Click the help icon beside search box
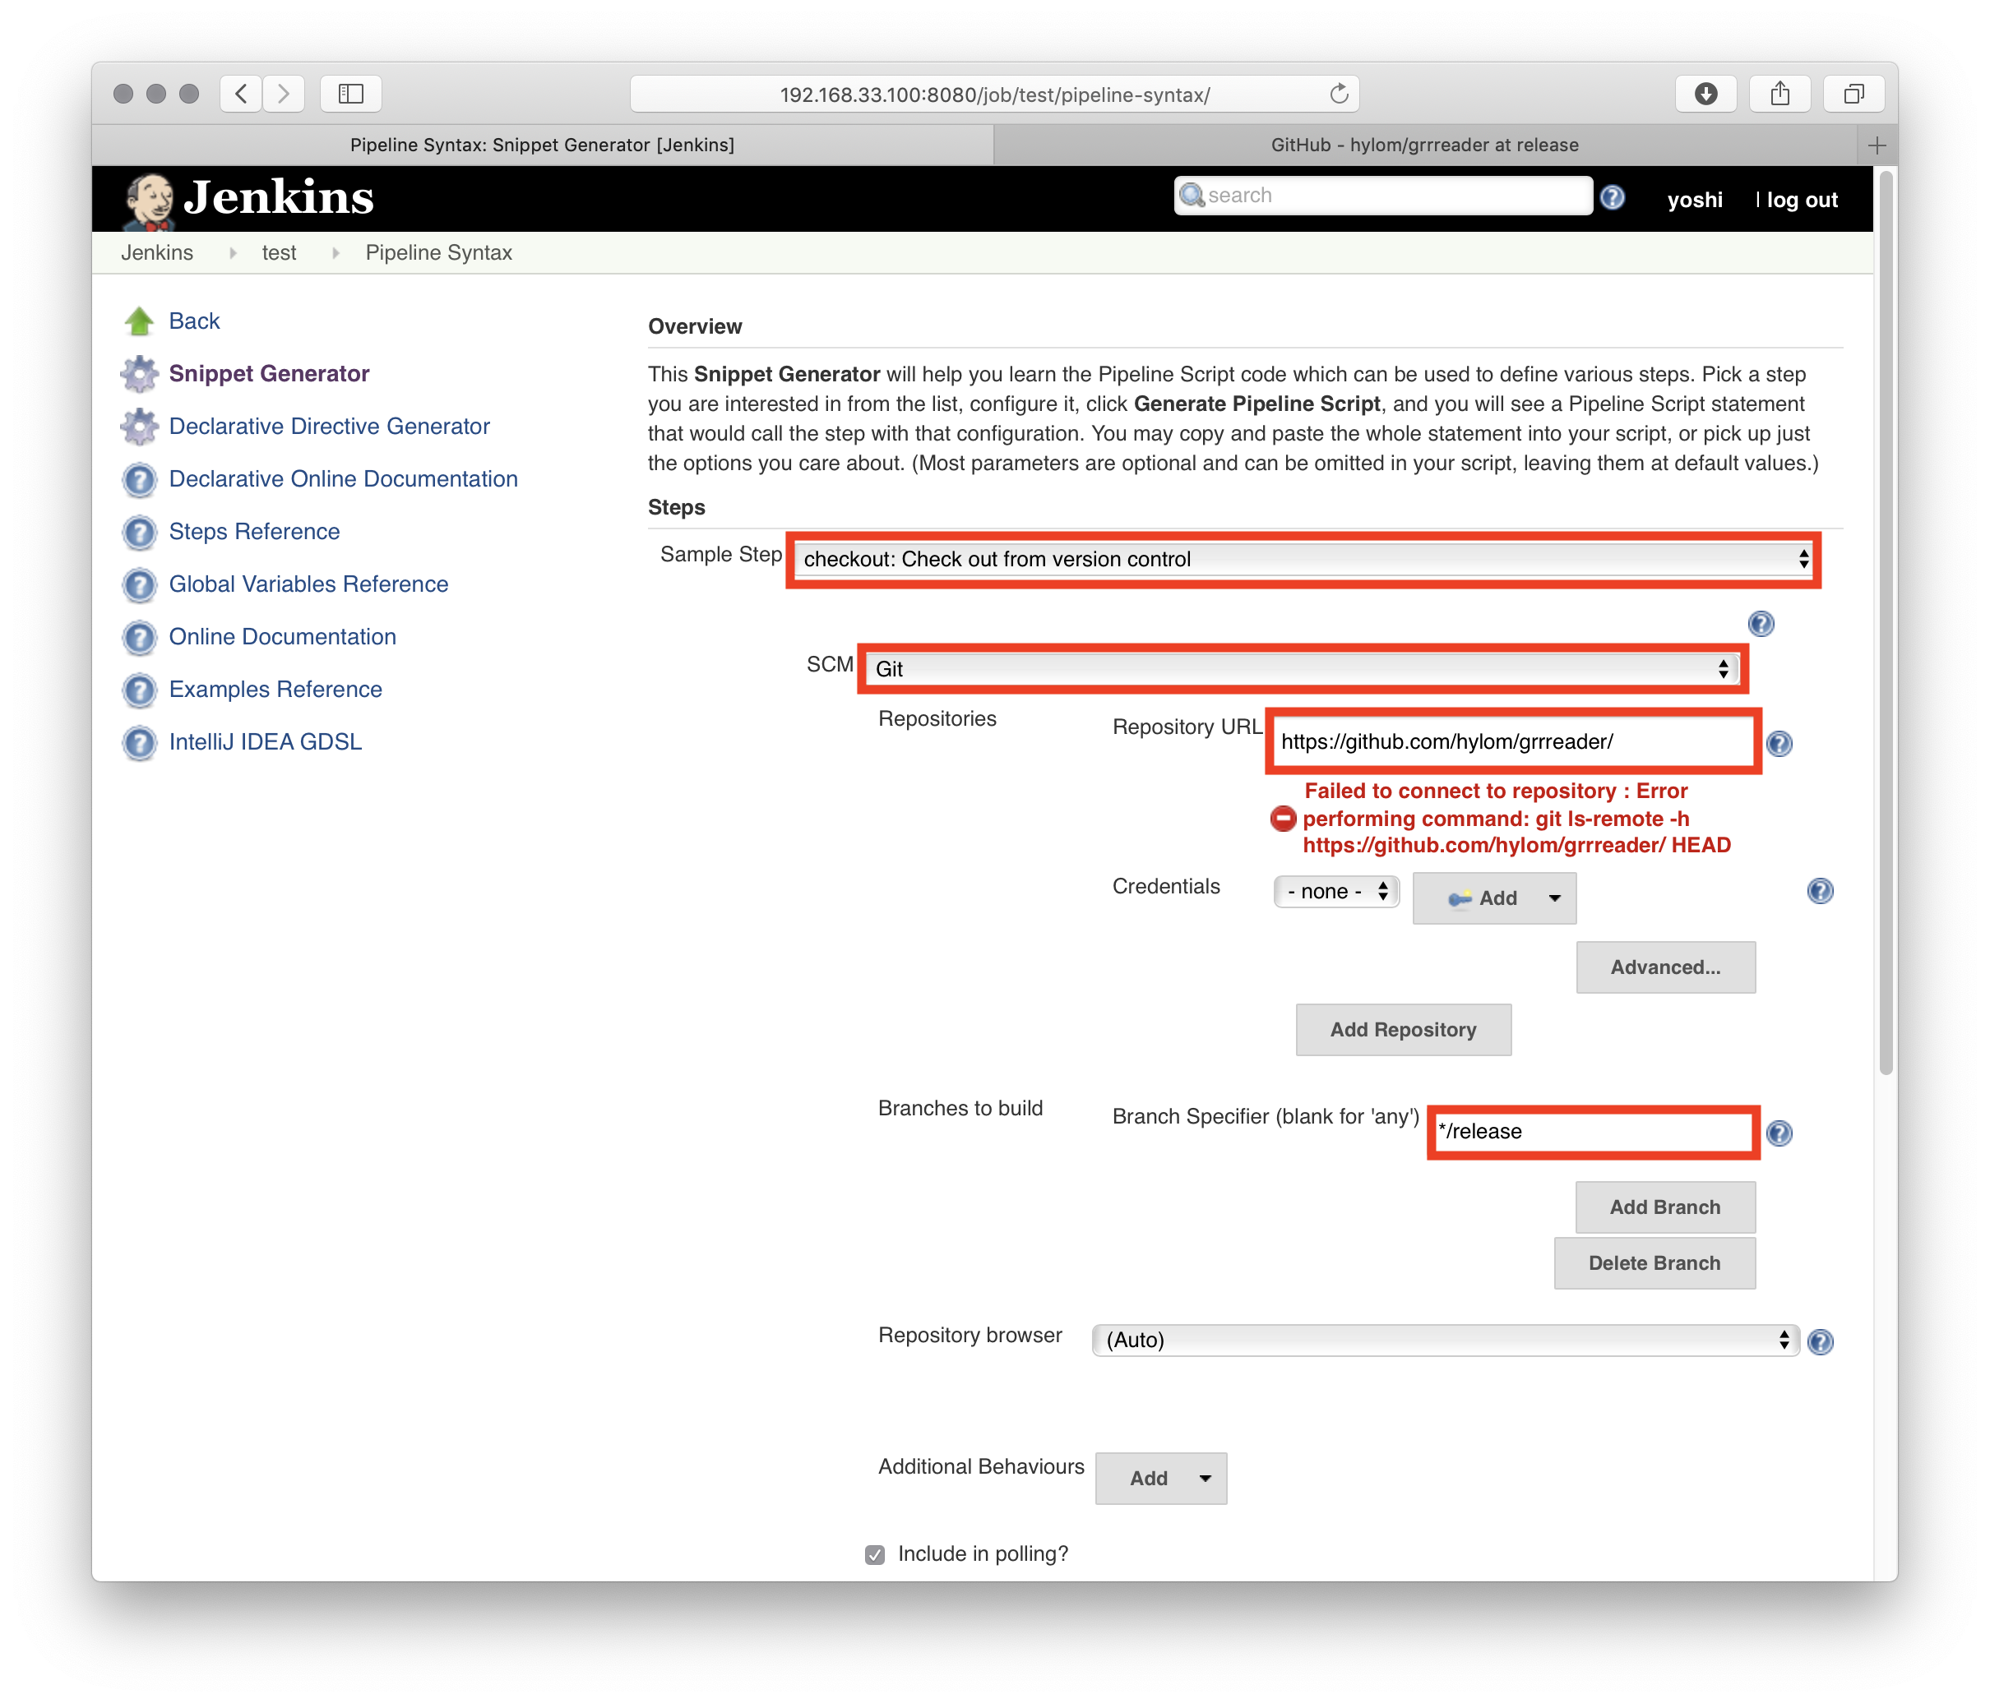This screenshot has height=1703, width=1990. pos(1613,198)
